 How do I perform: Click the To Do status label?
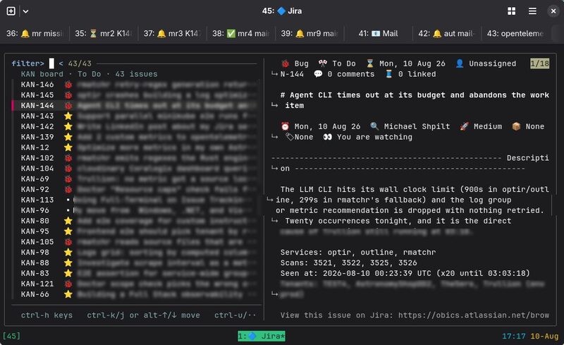(x=343, y=63)
